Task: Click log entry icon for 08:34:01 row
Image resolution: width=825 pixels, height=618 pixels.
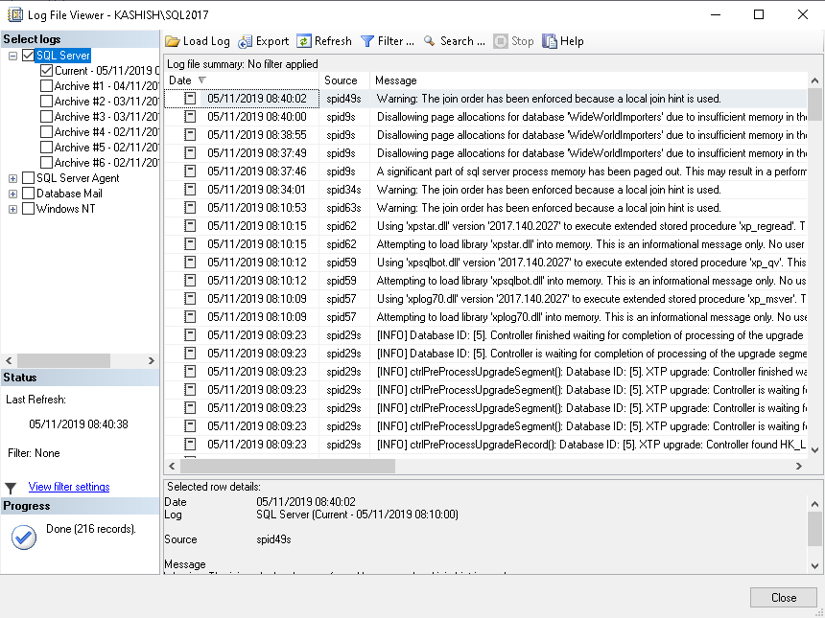Action: tap(190, 189)
